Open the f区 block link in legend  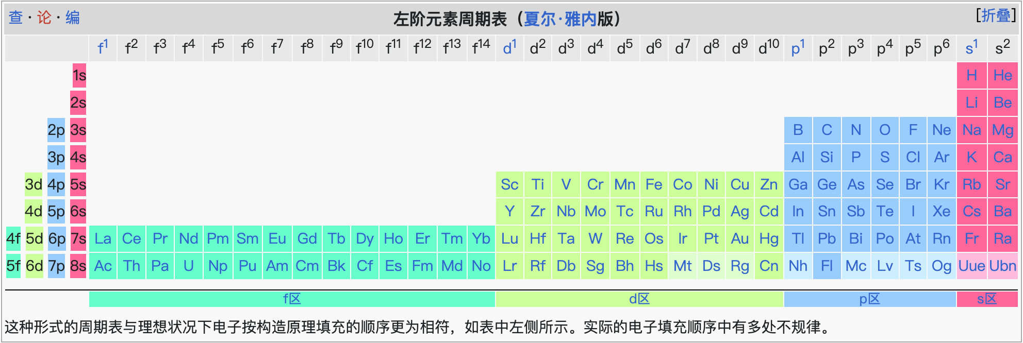tap(292, 299)
